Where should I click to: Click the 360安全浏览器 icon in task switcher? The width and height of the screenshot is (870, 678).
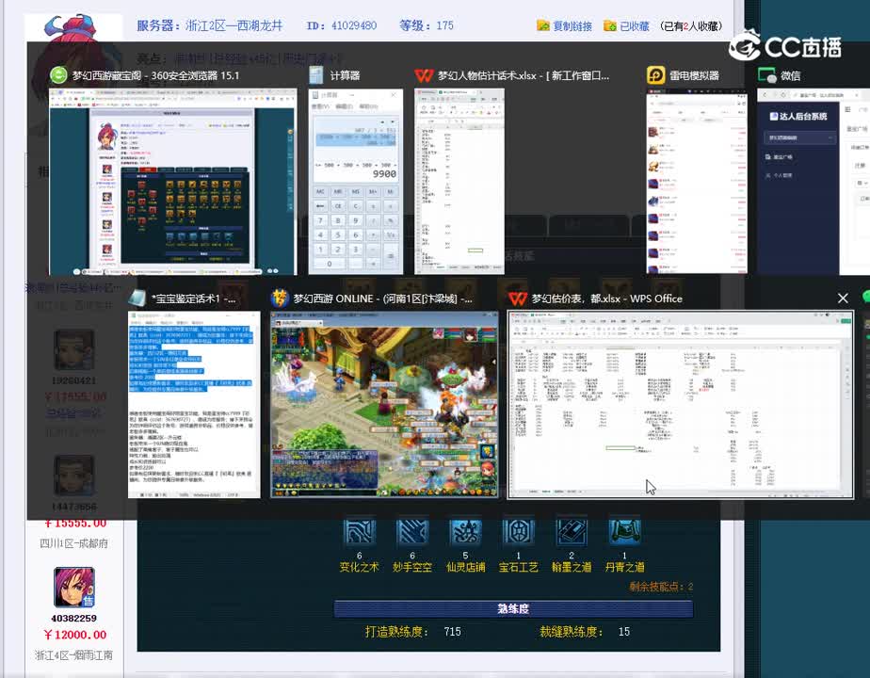coord(57,75)
